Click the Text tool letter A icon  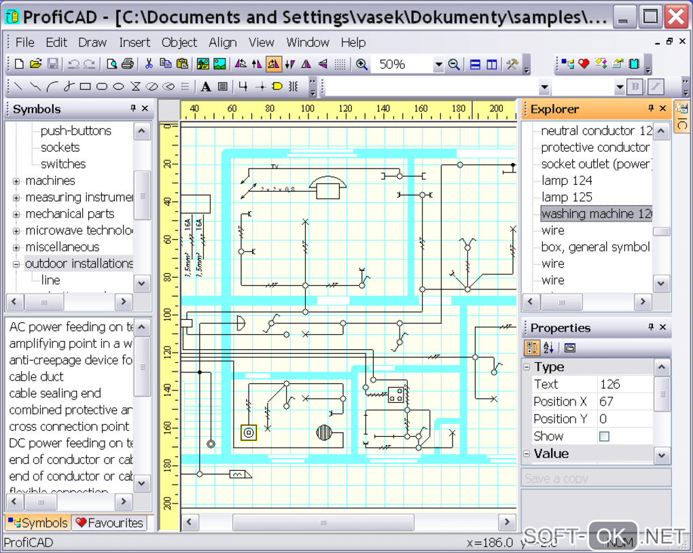tap(205, 87)
